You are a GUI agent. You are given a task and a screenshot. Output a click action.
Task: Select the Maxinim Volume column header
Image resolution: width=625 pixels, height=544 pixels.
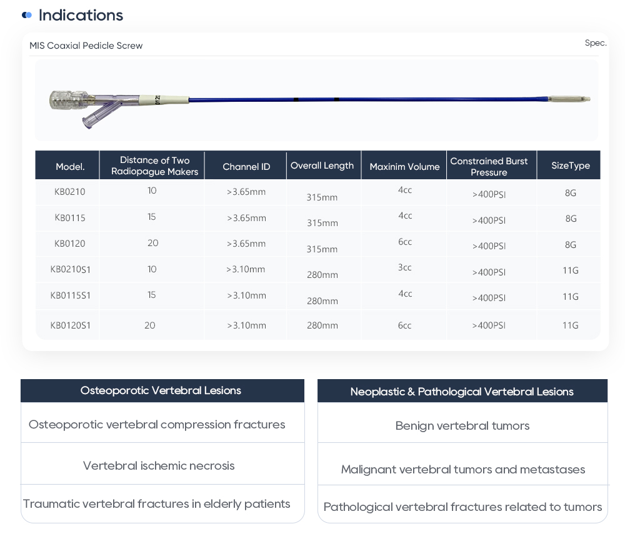(404, 167)
